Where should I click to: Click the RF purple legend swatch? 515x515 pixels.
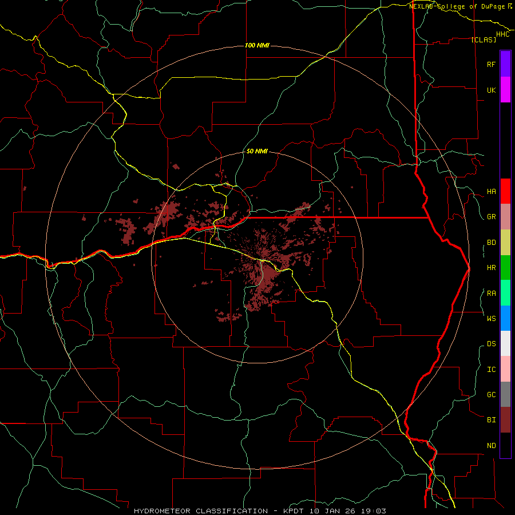pos(505,64)
